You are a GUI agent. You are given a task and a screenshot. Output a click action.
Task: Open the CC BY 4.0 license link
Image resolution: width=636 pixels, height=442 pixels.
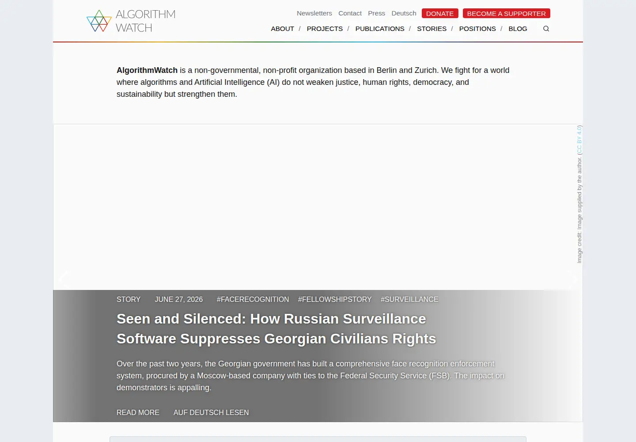(579, 140)
